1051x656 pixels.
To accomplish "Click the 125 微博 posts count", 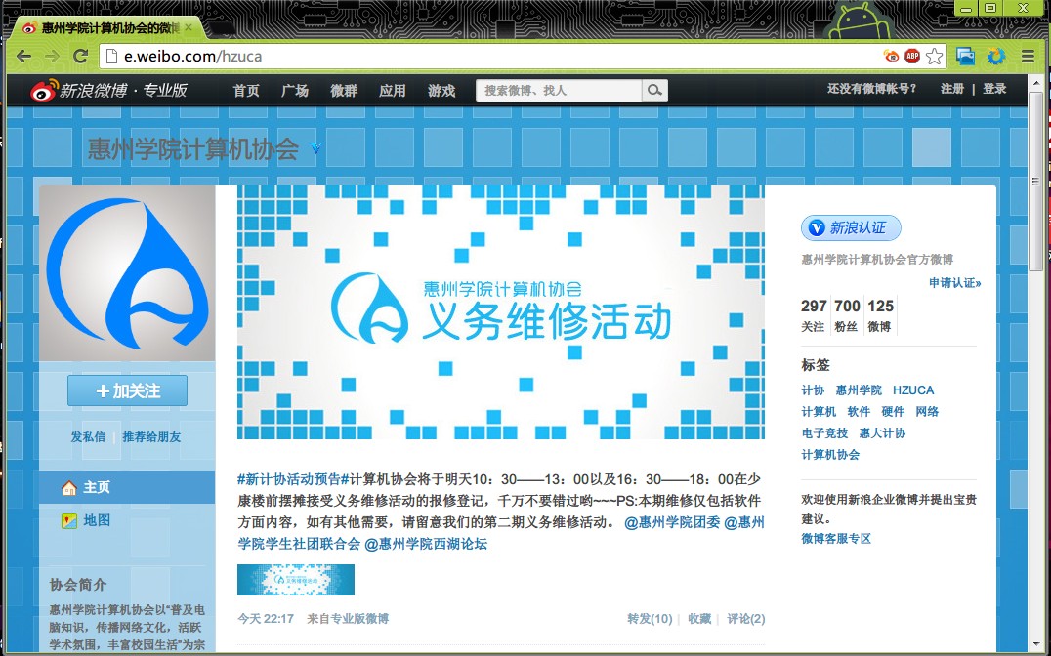I will [880, 315].
